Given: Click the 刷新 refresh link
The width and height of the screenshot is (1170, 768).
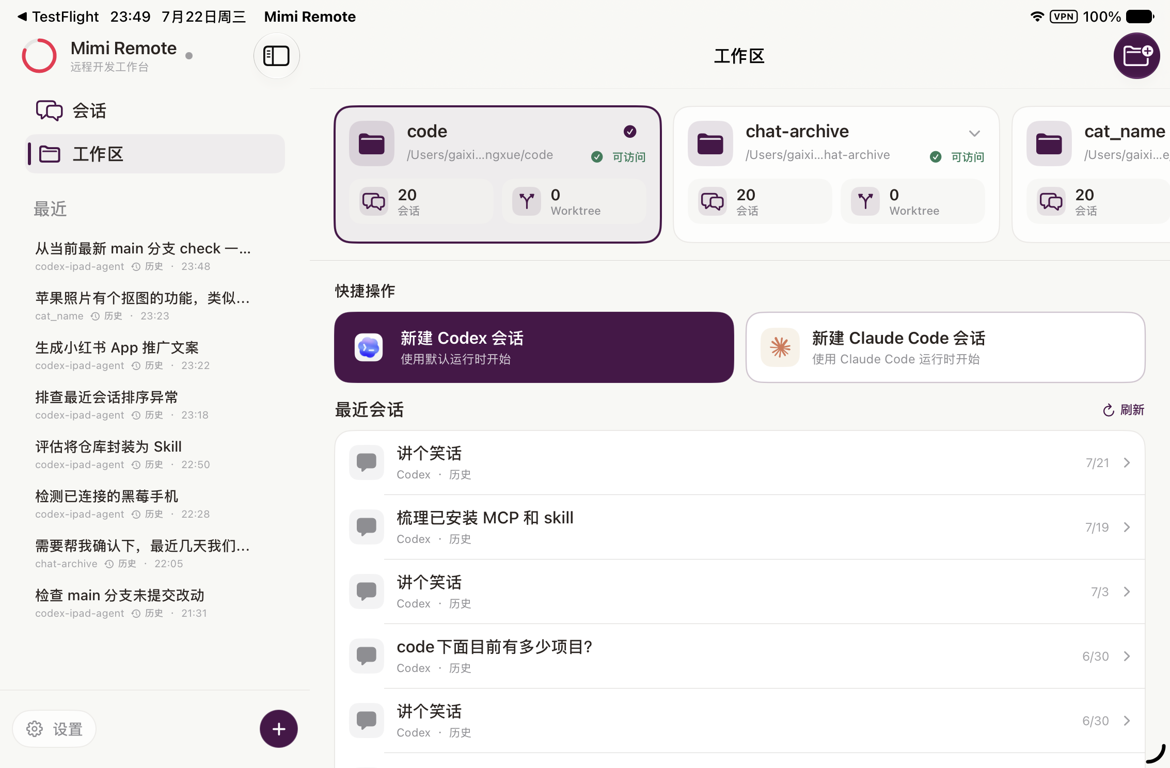Looking at the screenshot, I should click(1124, 410).
